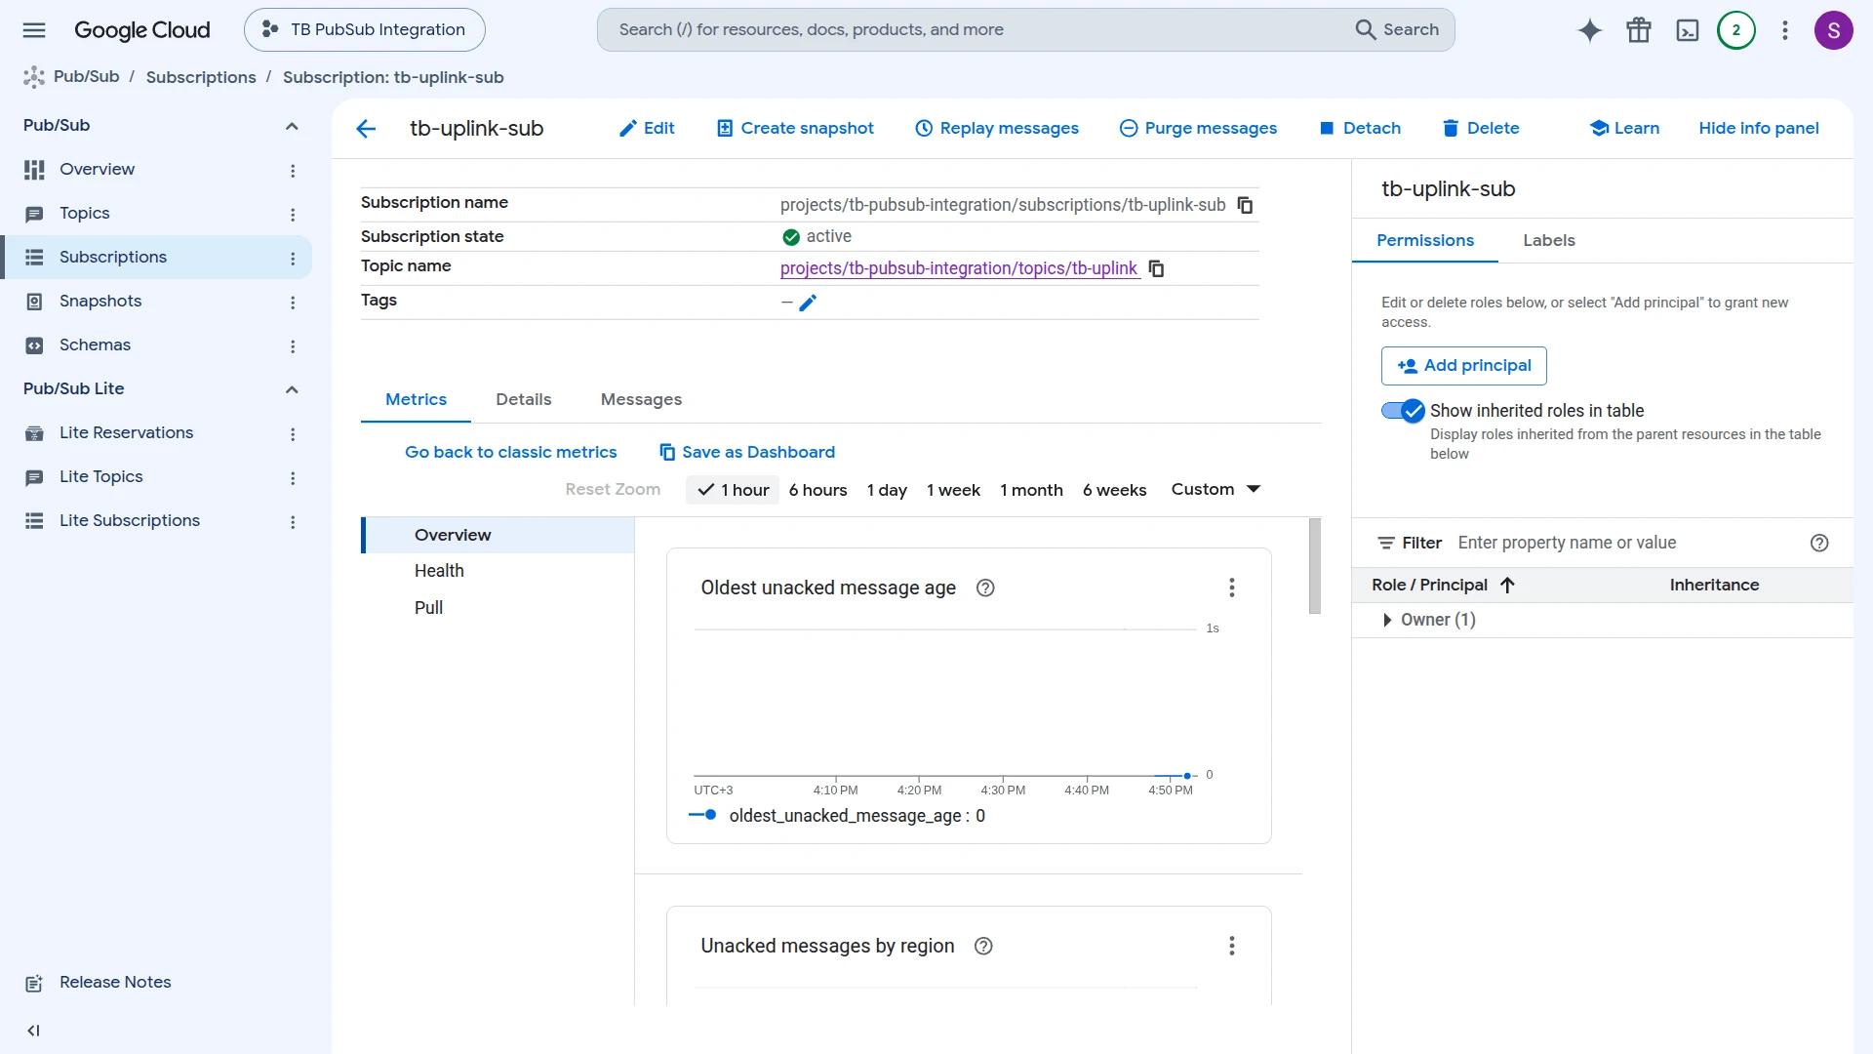Open Snapshots sidebar item options menu
This screenshot has width=1873, height=1054.
(293, 303)
